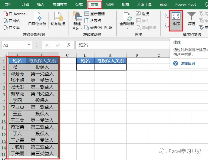
Task: Click the 全部刷新 refresh all icon
Action: (x=127, y=17)
